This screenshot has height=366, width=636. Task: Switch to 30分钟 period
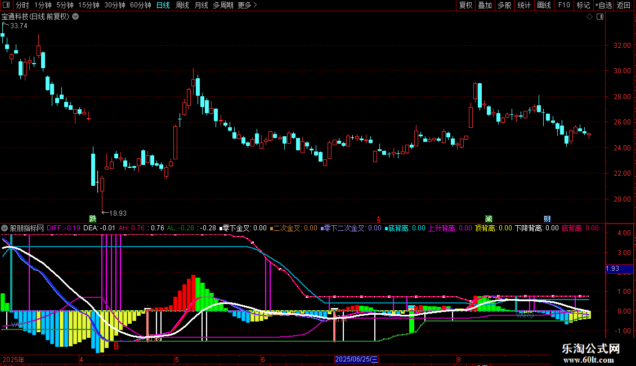tap(115, 5)
